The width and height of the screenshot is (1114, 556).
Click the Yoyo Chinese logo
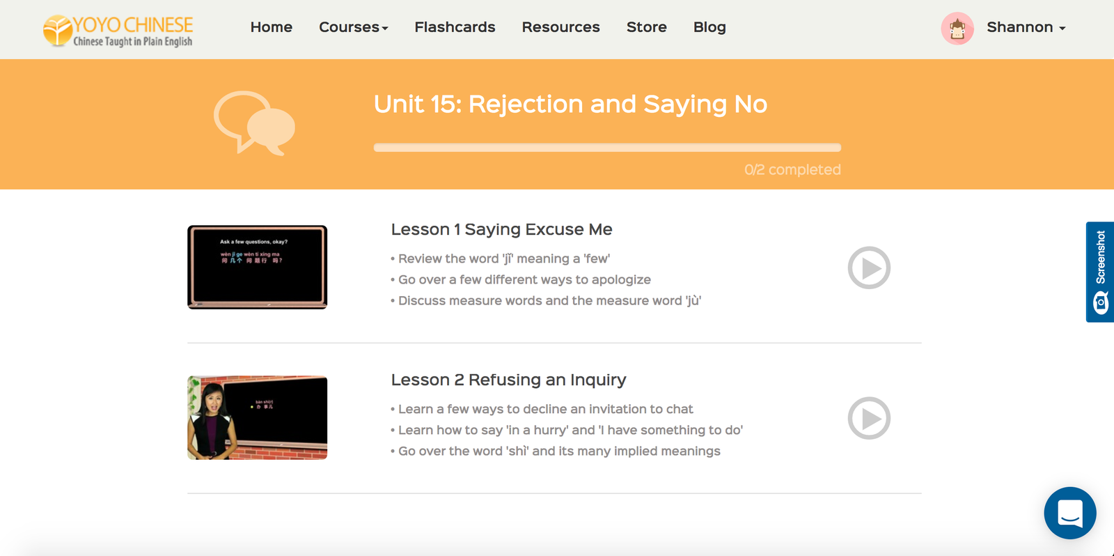118,31
